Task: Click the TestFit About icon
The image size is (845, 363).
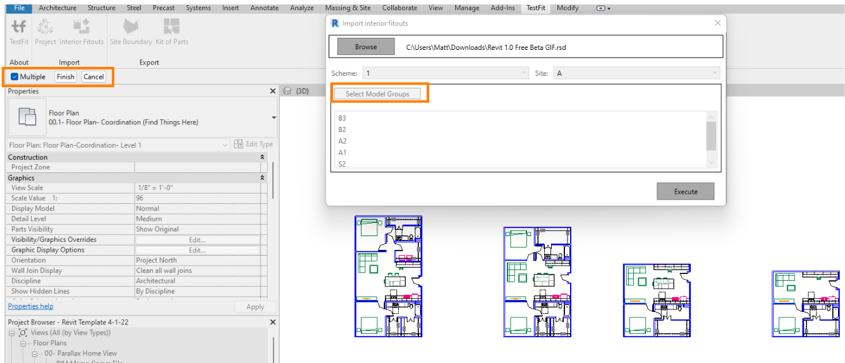Action: pyautogui.click(x=19, y=26)
